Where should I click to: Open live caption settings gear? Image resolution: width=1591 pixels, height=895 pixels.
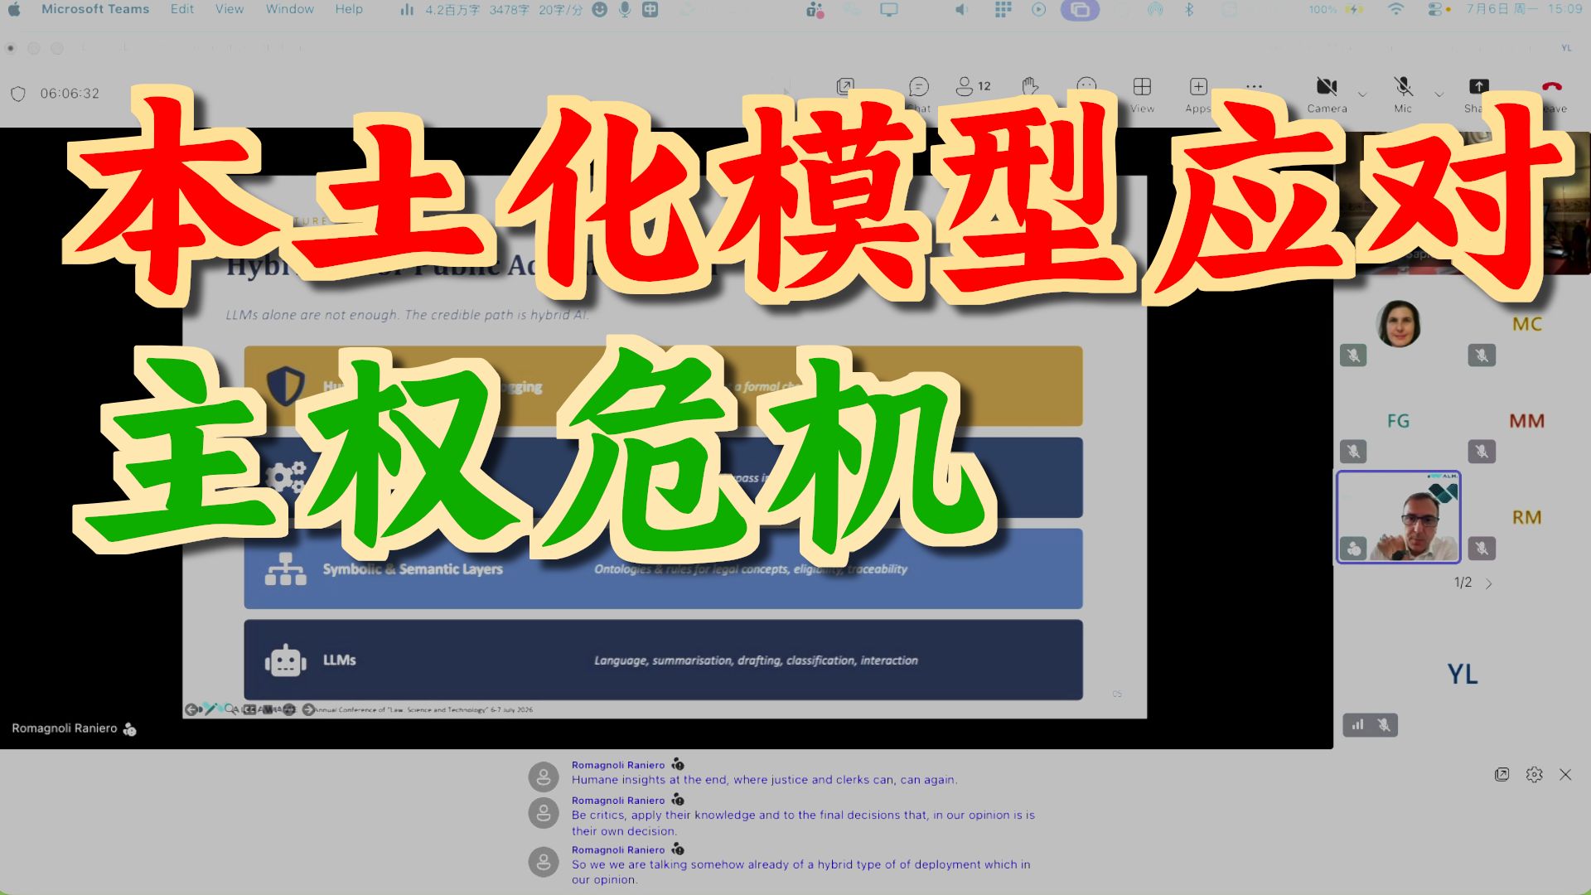[x=1534, y=775]
